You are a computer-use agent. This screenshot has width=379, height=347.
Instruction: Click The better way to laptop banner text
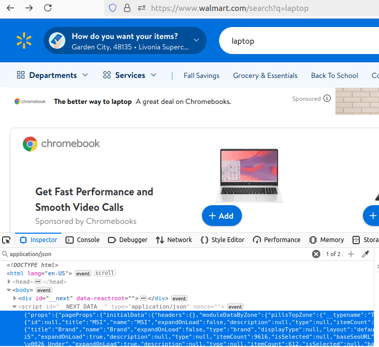pos(93,102)
